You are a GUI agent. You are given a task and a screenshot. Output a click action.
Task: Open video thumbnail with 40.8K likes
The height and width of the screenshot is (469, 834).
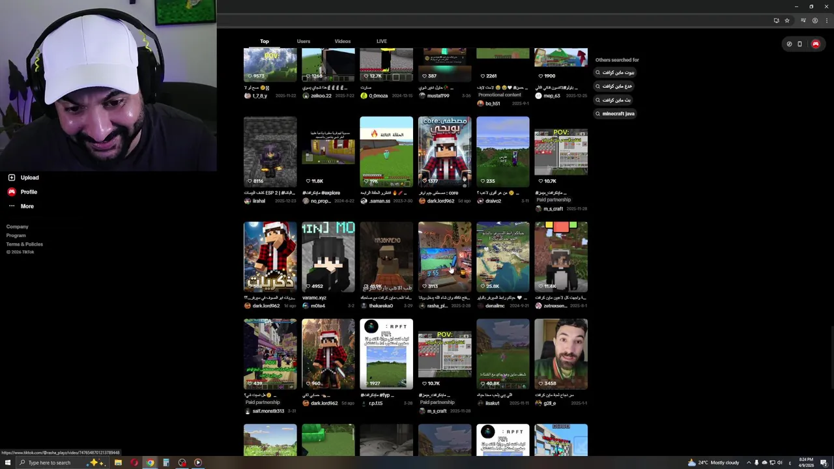click(x=503, y=354)
